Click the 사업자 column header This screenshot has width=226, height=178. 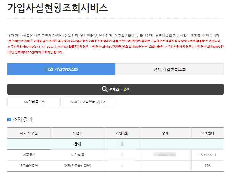(78, 133)
